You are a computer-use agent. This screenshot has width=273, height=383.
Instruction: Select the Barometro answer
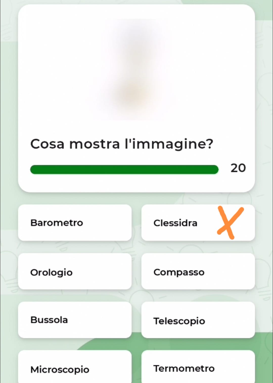coord(75,223)
